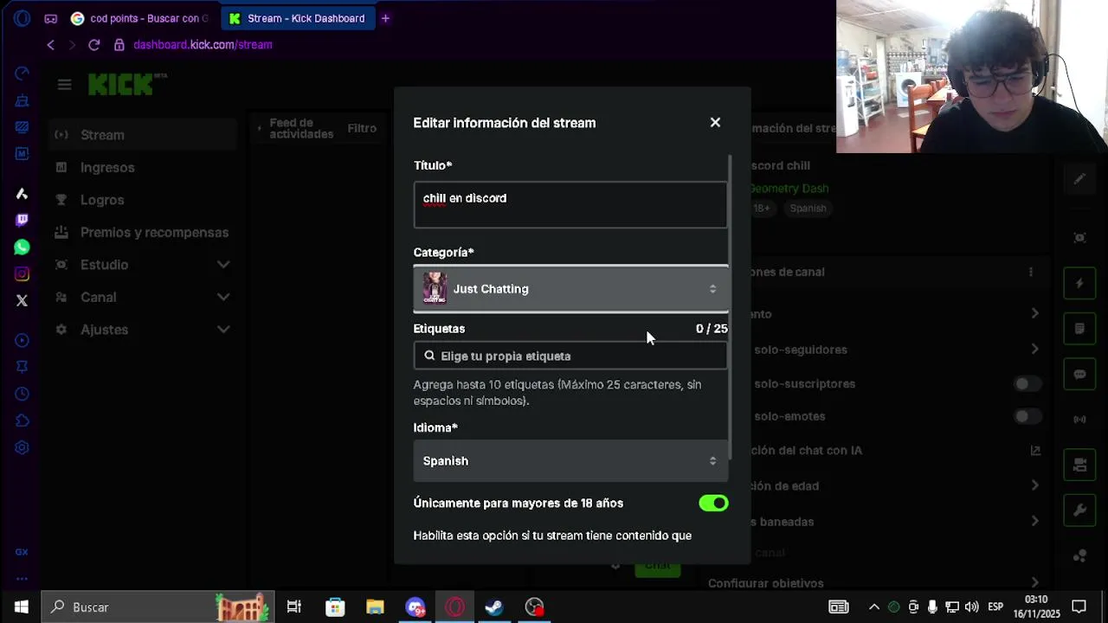Expand solo-seguidores row chevron
This screenshot has width=1108, height=623.
click(1034, 349)
